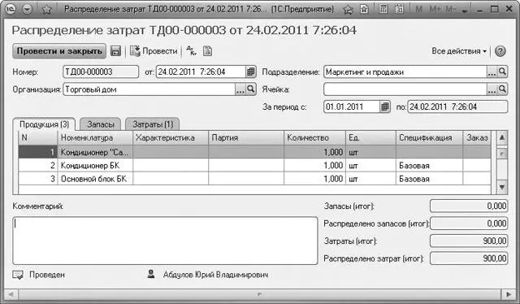Open the title bar main menu arrow
The width and height of the screenshot is (520, 304).
pyautogui.click(x=27, y=9)
